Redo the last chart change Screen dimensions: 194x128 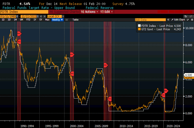191,16
